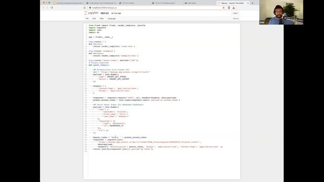Reload the page in browser
The width and height of the screenshot is (324, 182).
coord(52,8)
